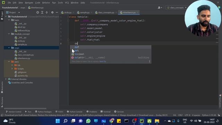Open the File menu
This screenshot has height=125, width=222.
(9, 3)
